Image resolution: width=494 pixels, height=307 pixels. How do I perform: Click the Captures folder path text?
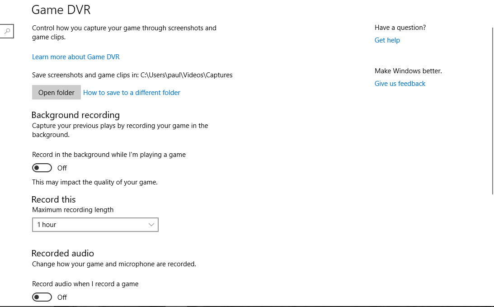186,75
